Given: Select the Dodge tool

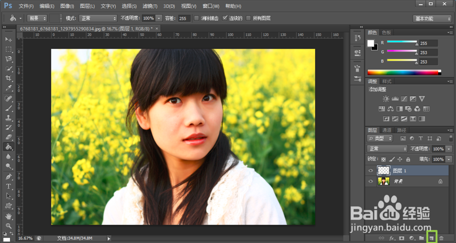Looking at the screenshot, I should click(x=9, y=166).
